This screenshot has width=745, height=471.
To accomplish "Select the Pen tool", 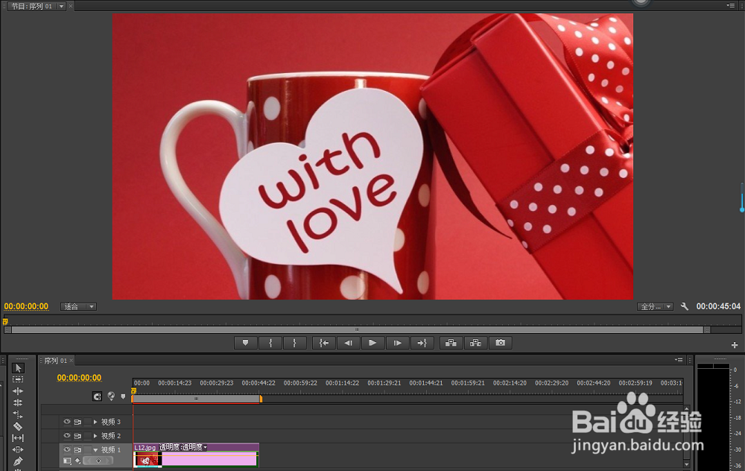I will point(18,461).
